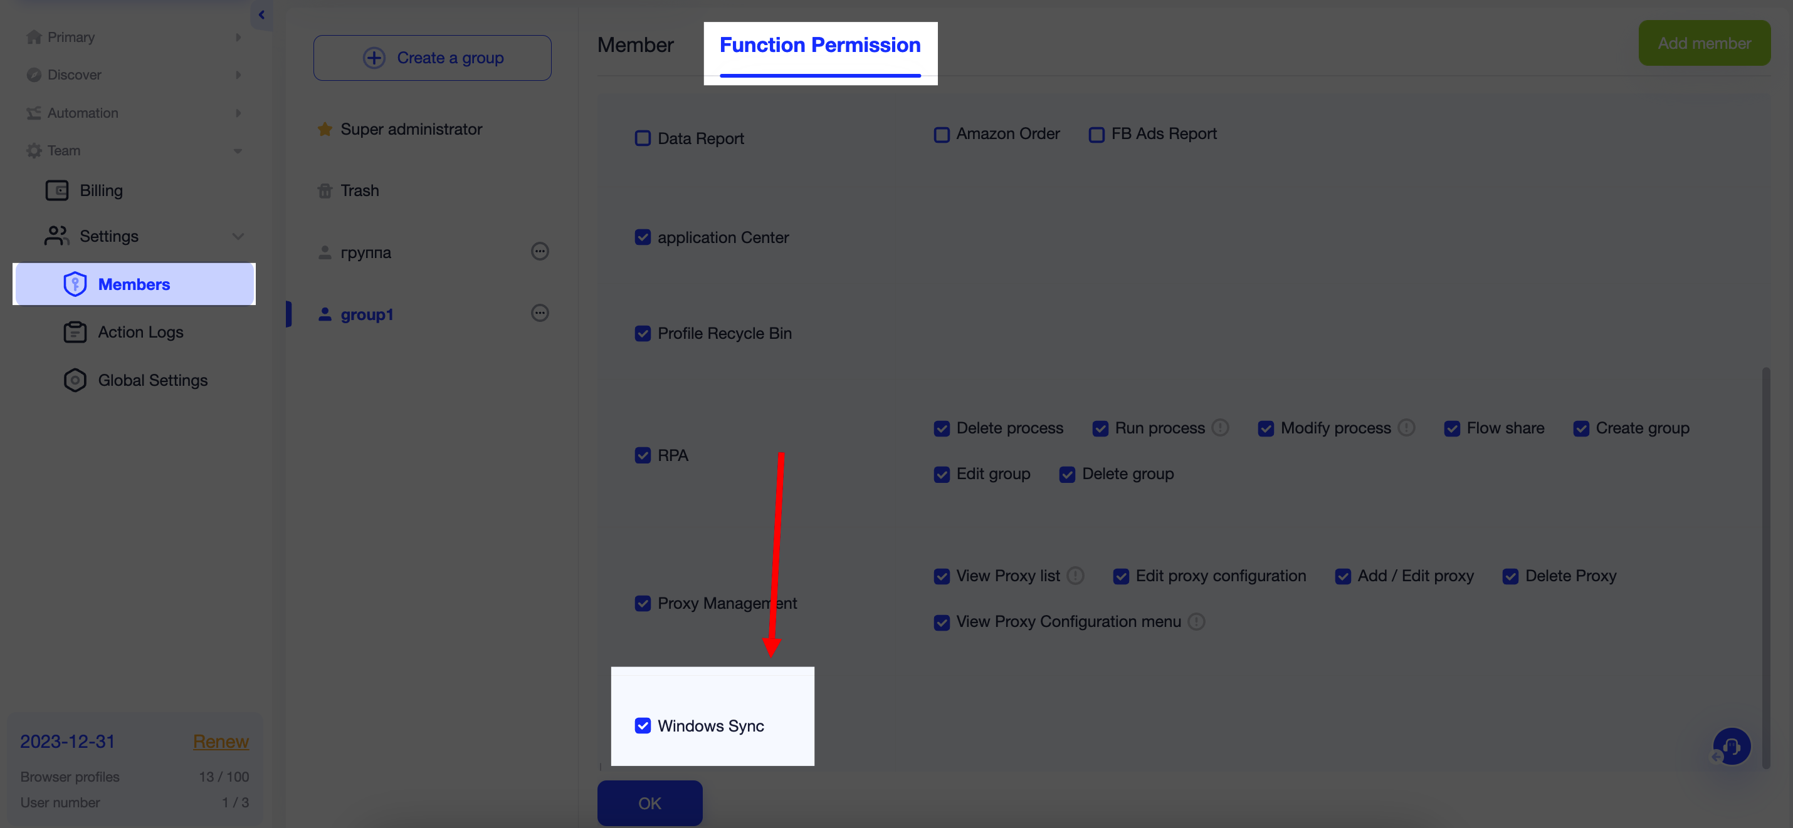Collapse the sidebar using the arrow at top
The image size is (1793, 828).
click(x=261, y=14)
